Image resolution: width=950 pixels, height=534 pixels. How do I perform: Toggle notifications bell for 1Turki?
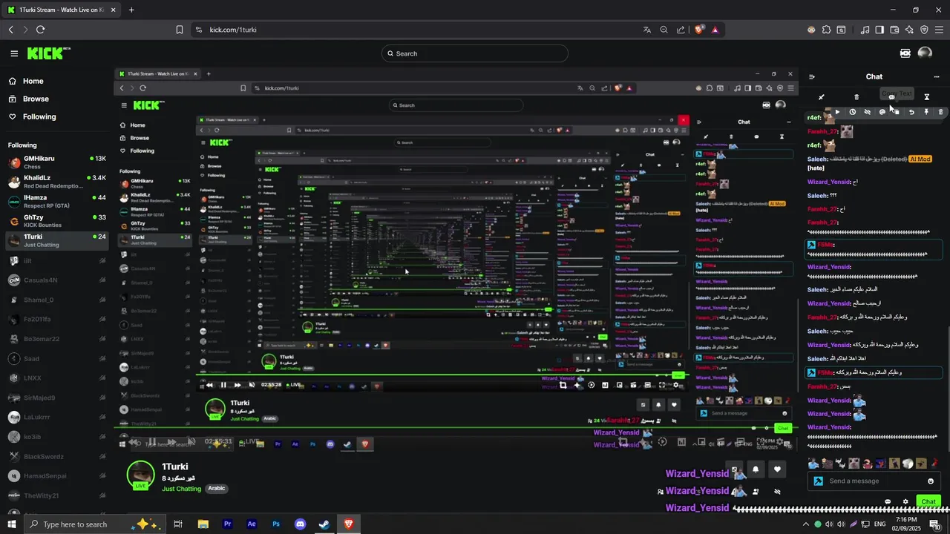click(x=756, y=469)
